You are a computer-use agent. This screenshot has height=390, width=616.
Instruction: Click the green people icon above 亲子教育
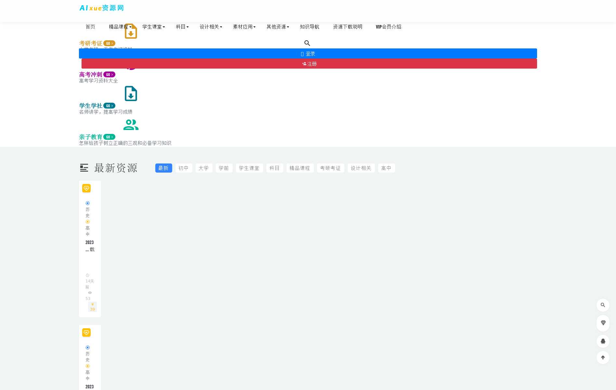[x=131, y=124]
